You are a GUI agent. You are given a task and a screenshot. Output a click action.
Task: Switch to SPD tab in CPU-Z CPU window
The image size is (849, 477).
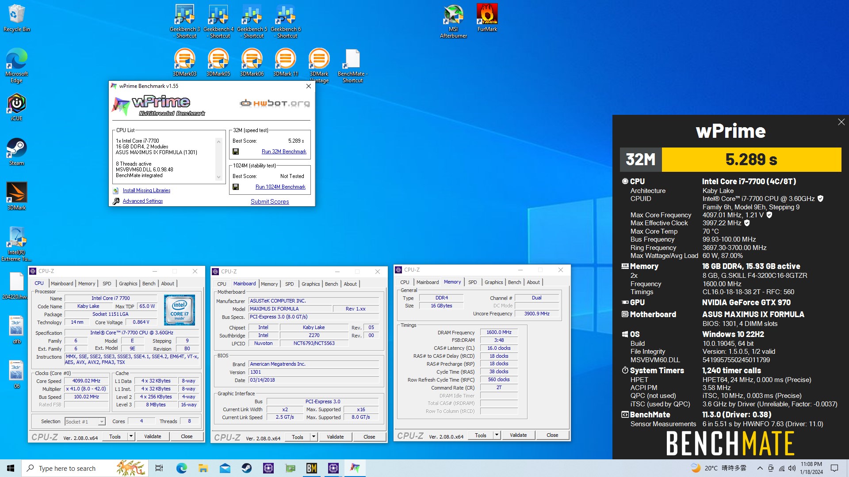(x=107, y=284)
